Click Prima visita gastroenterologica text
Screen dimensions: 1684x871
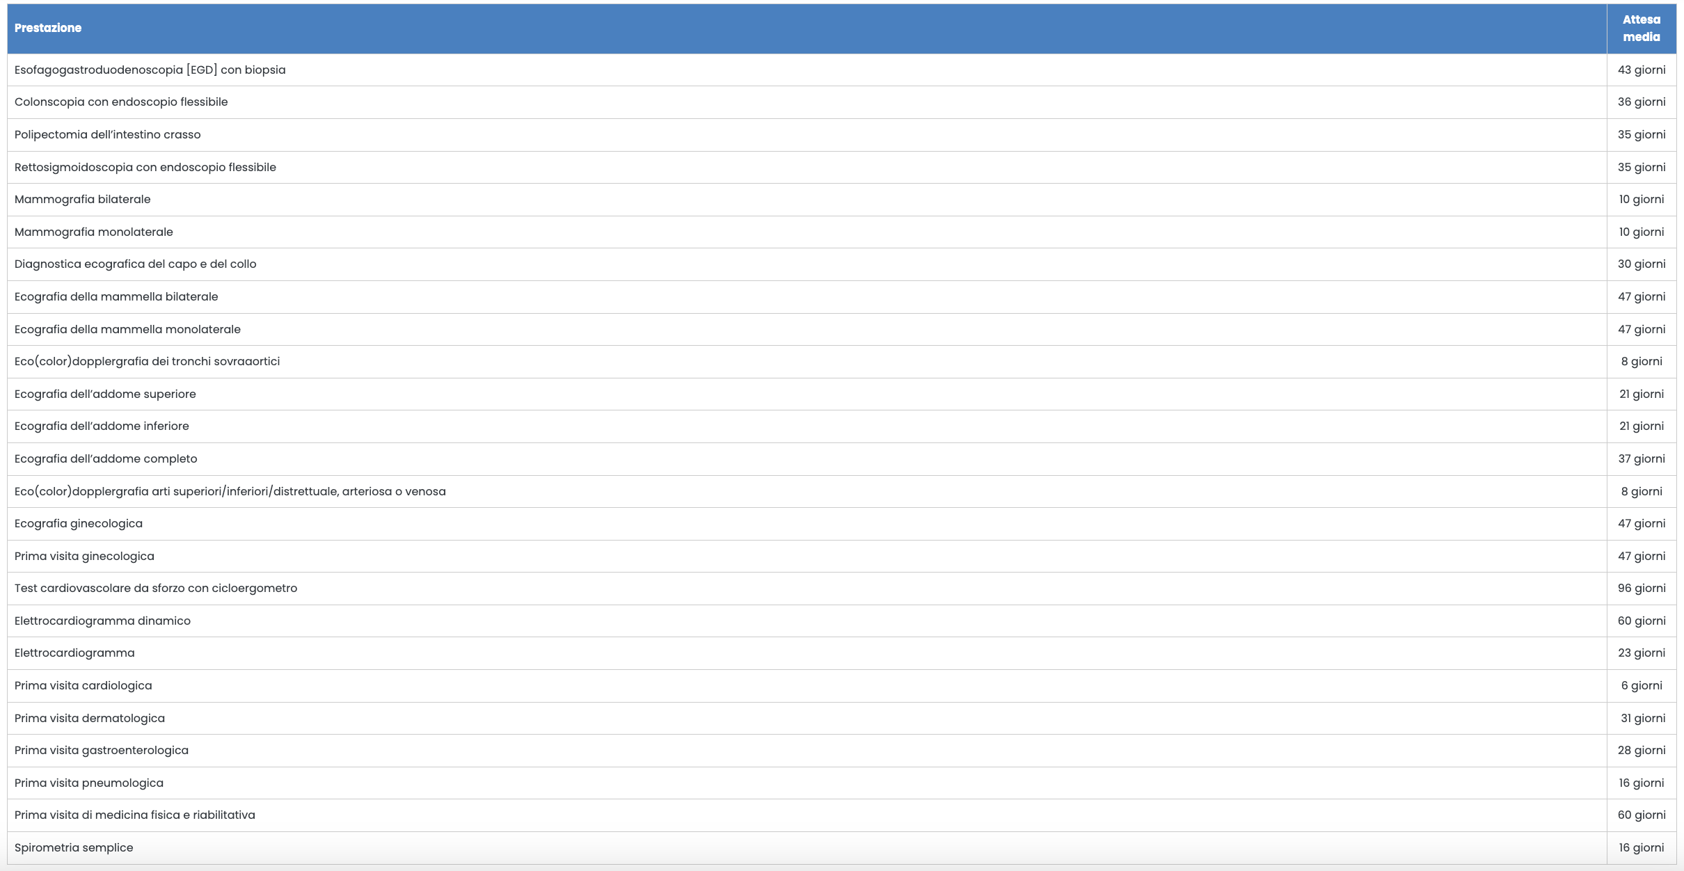(102, 750)
